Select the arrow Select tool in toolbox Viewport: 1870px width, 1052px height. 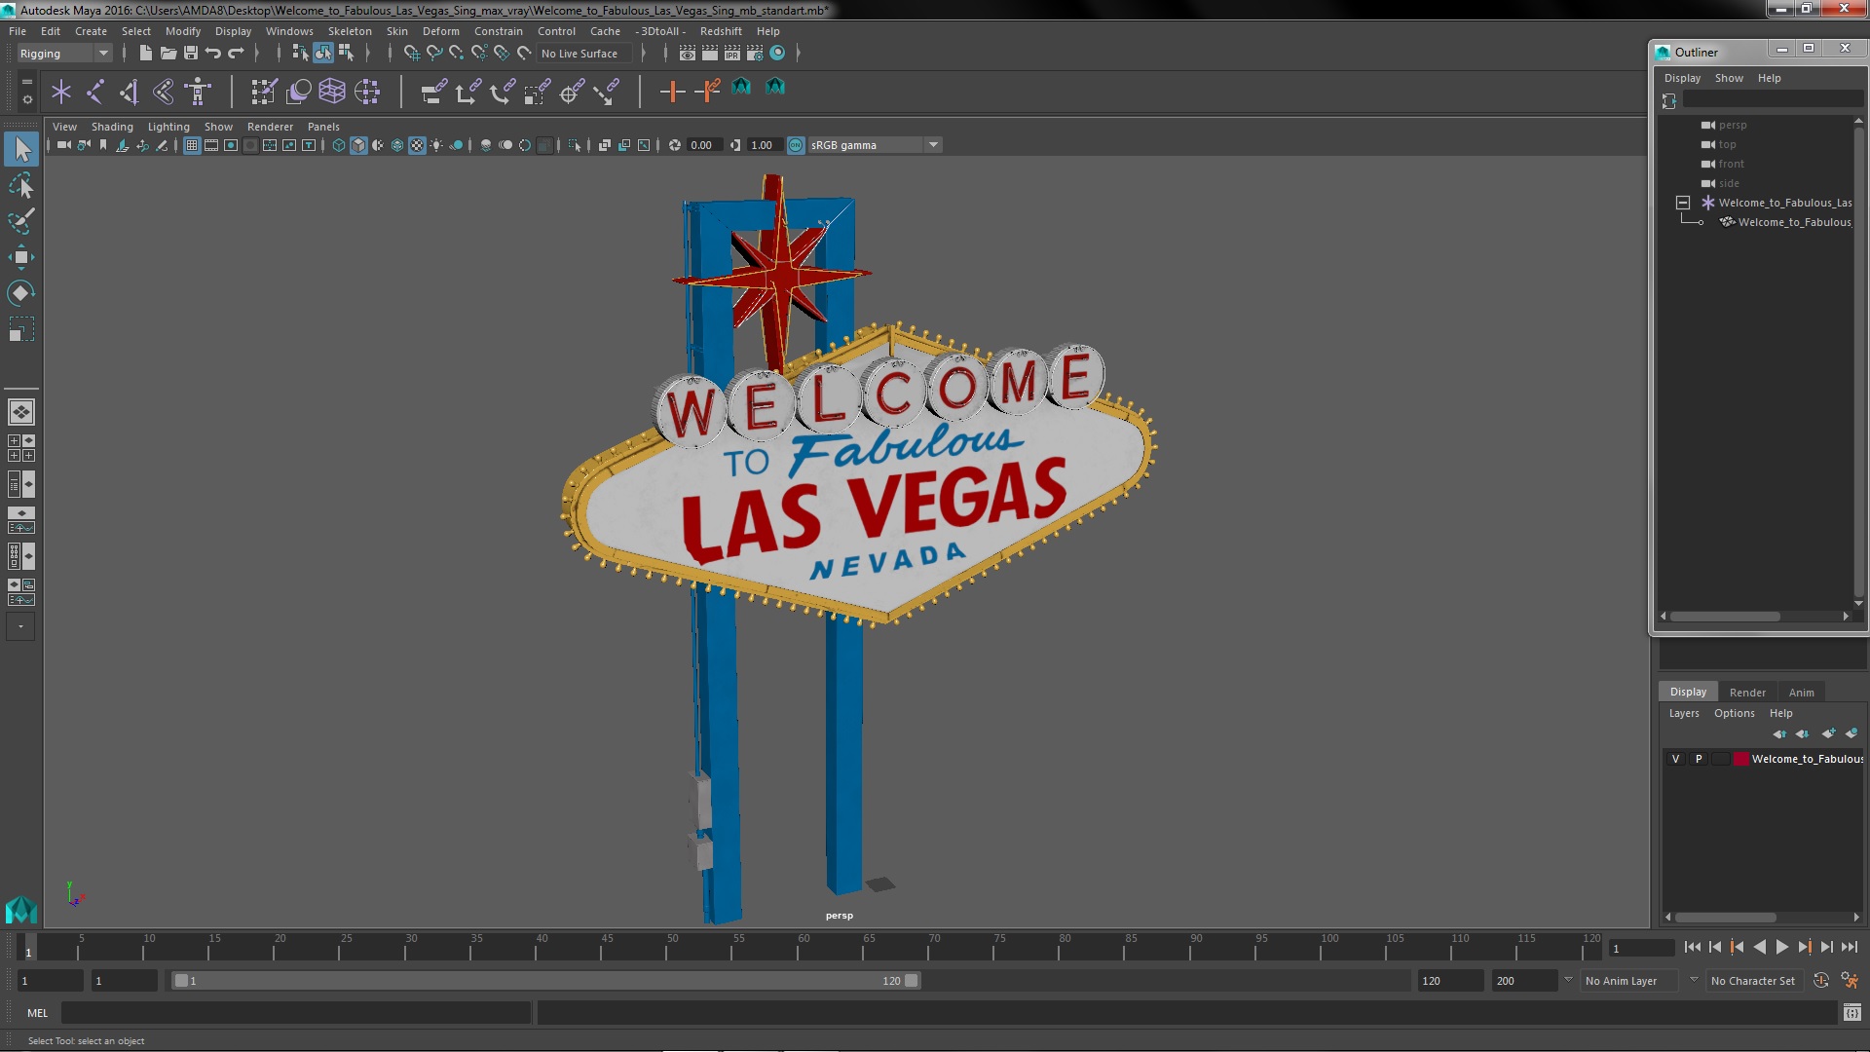[x=21, y=149]
